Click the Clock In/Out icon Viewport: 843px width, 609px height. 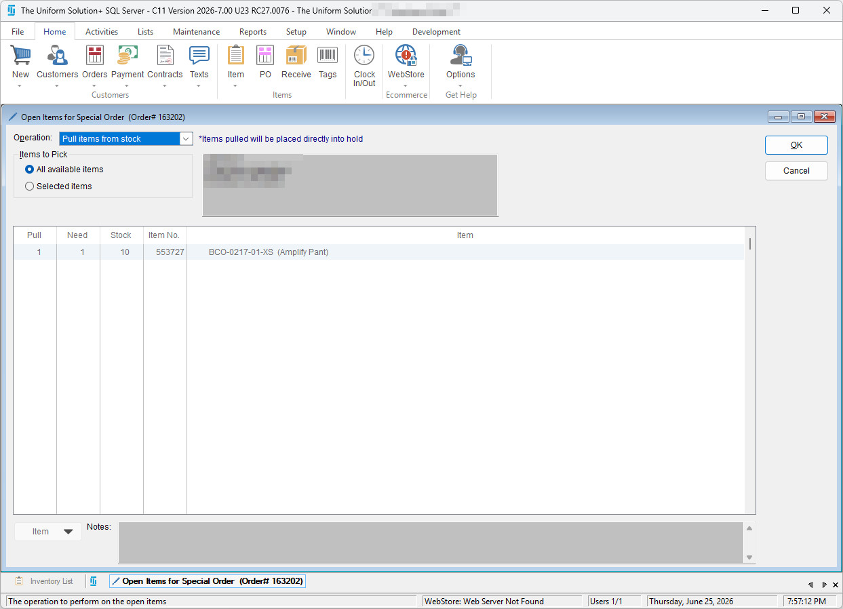click(364, 56)
